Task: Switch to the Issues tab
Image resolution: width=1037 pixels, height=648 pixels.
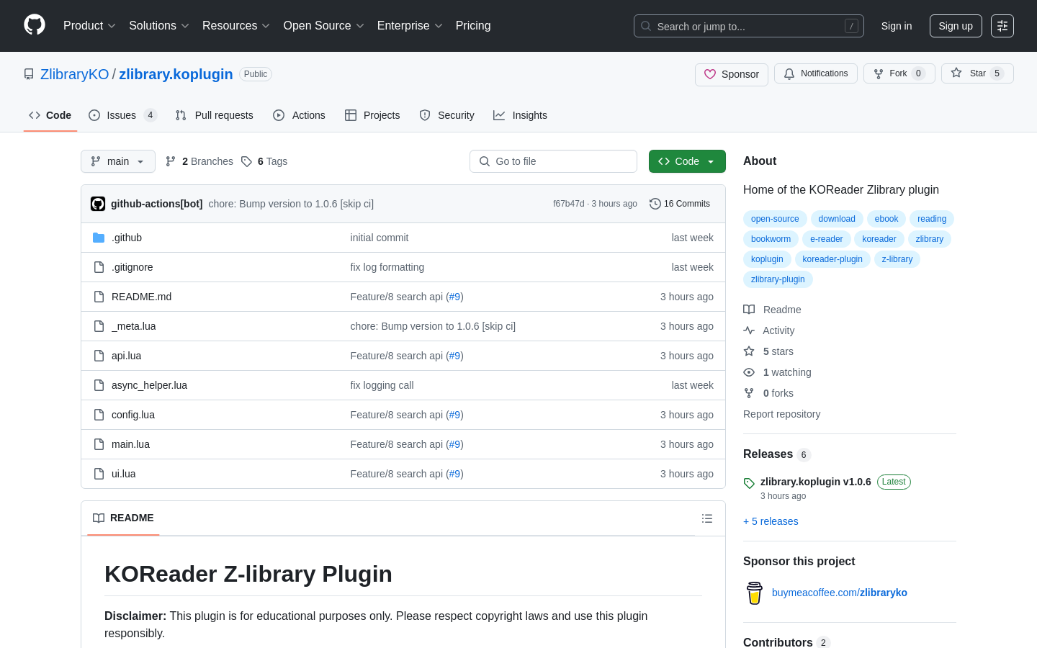Action: pyautogui.click(x=122, y=115)
